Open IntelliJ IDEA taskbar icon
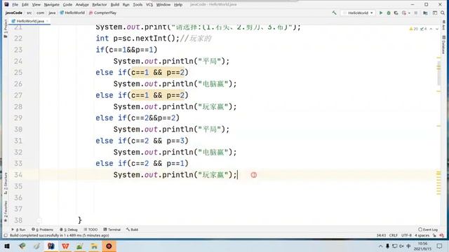449x252 pixels. (x=51, y=246)
